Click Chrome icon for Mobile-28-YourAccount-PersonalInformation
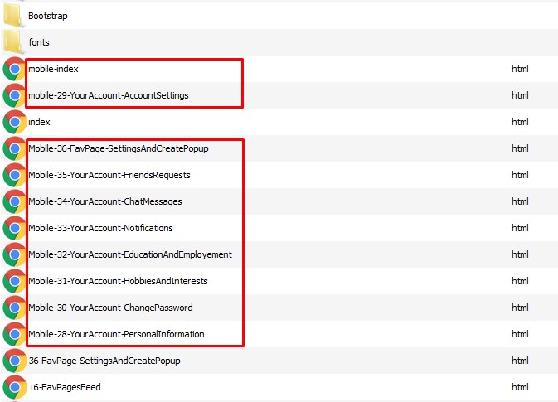The width and height of the screenshot is (558, 402). (x=14, y=334)
